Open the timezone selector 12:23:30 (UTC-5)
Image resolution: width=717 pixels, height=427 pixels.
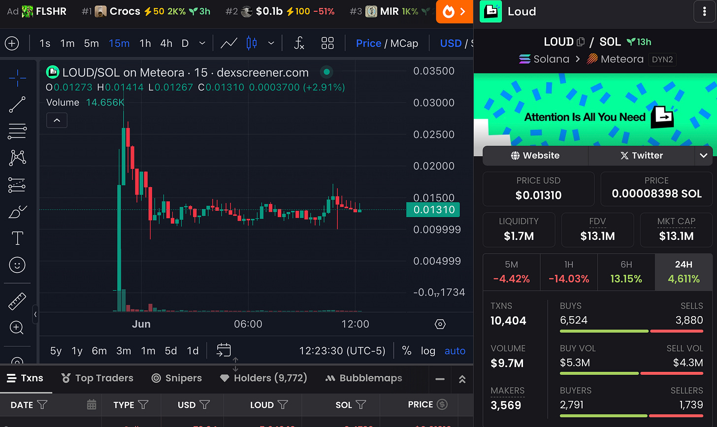(x=342, y=351)
